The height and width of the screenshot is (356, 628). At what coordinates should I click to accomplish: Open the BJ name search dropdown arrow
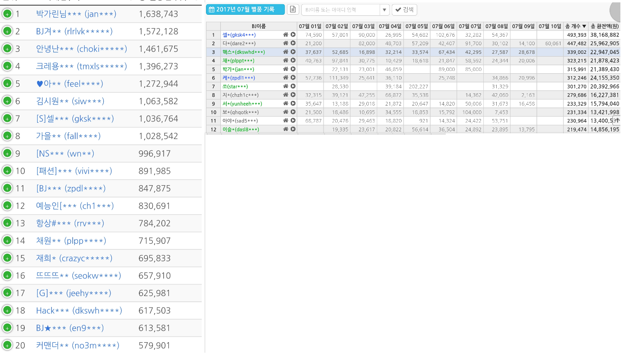click(384, 10)
